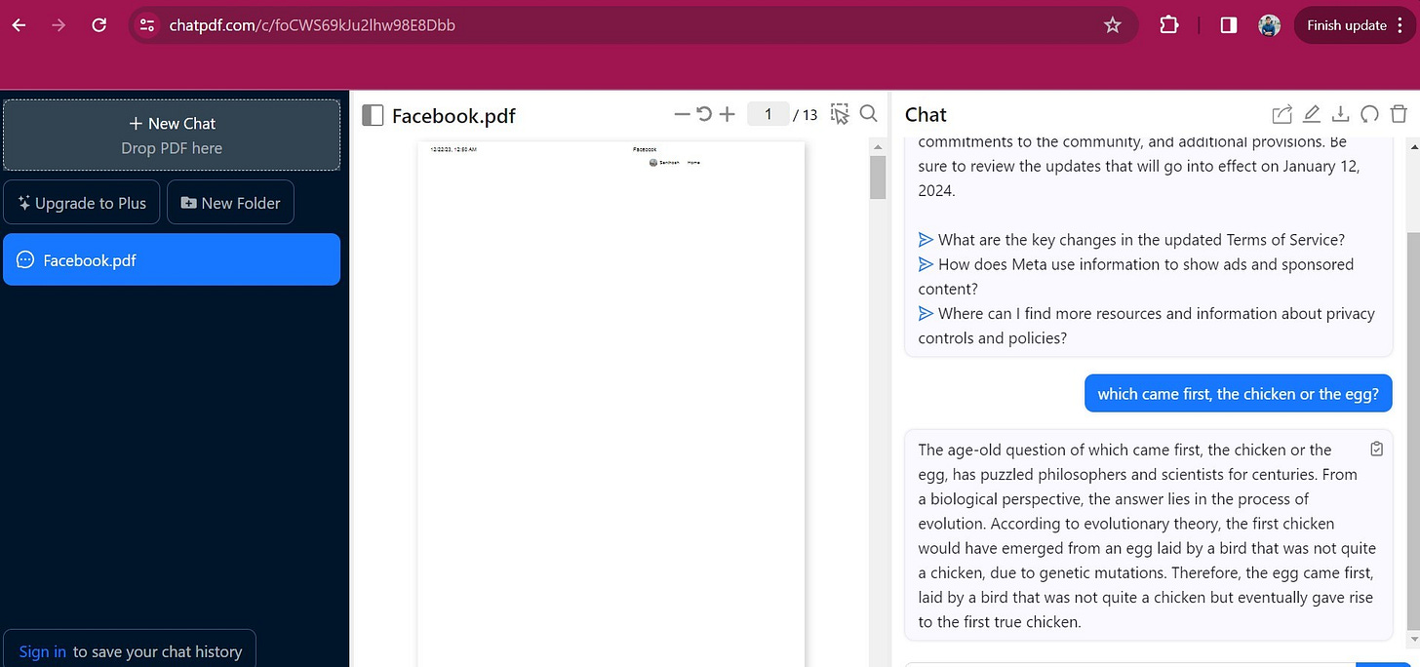Ask where to find privacy controls resources
Viewport: 1420px width, 667px height.
pyautogui.click(x=1146, y=326)
